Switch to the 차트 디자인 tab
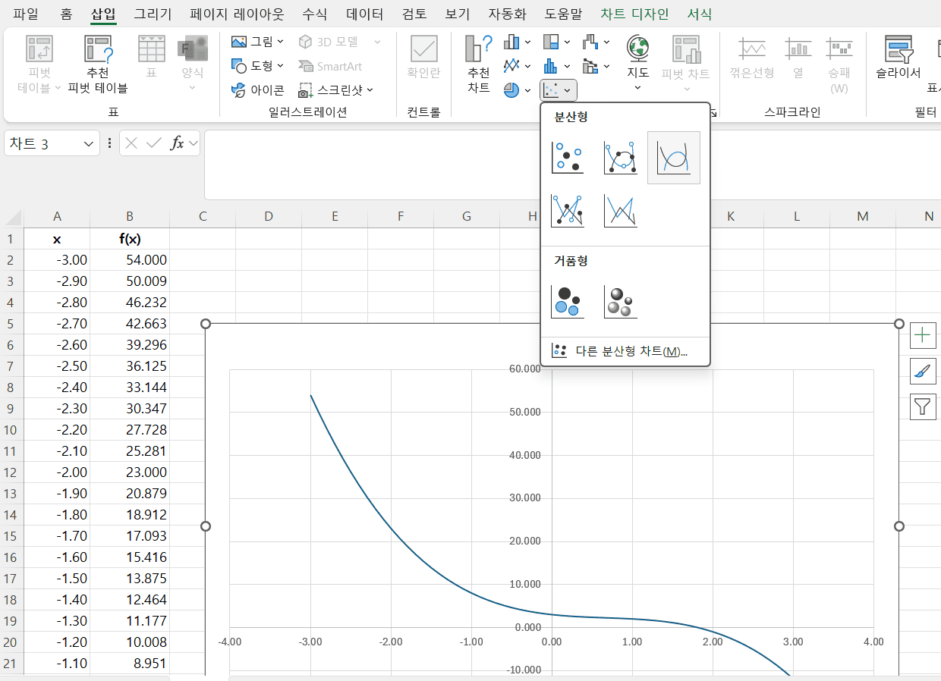The image size is (941, 681). (x=634, y=14)
